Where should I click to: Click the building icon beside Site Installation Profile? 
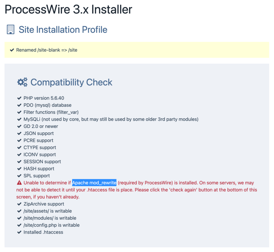tap(10, 30)
